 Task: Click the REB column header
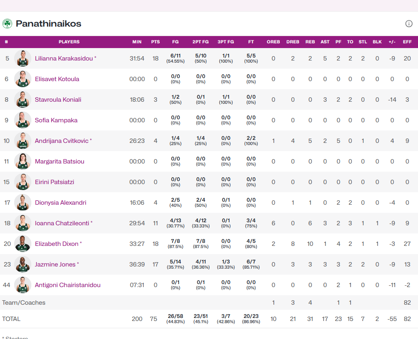click(310, 42)
